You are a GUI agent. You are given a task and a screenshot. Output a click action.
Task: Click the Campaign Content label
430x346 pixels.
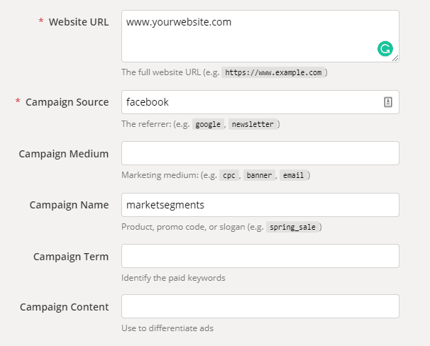[64, 307]
